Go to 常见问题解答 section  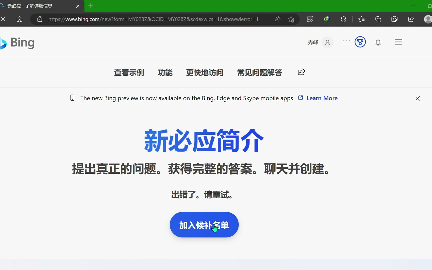pos(259,72)
